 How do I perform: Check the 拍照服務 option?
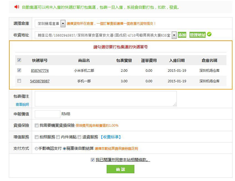point(37,137)
